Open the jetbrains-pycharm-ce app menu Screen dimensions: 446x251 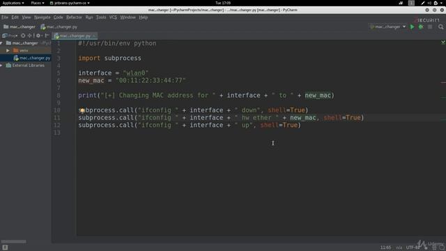70,3
